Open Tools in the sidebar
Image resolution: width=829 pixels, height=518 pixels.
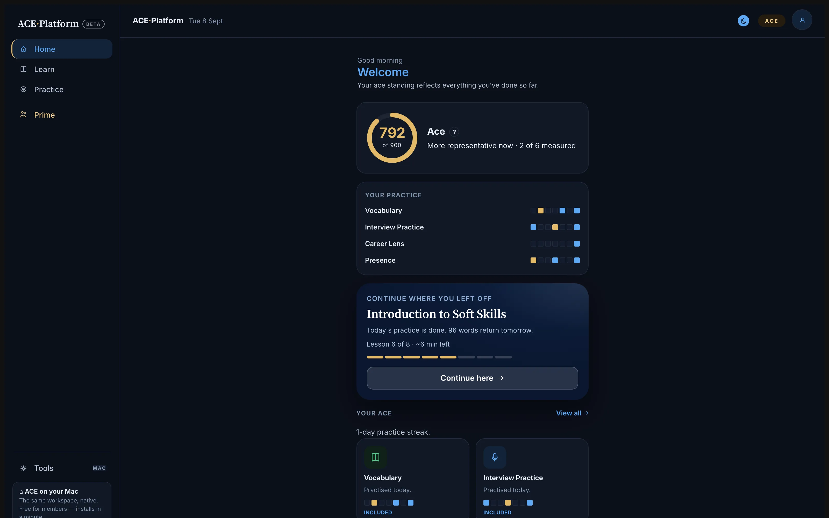coord(62,468)
